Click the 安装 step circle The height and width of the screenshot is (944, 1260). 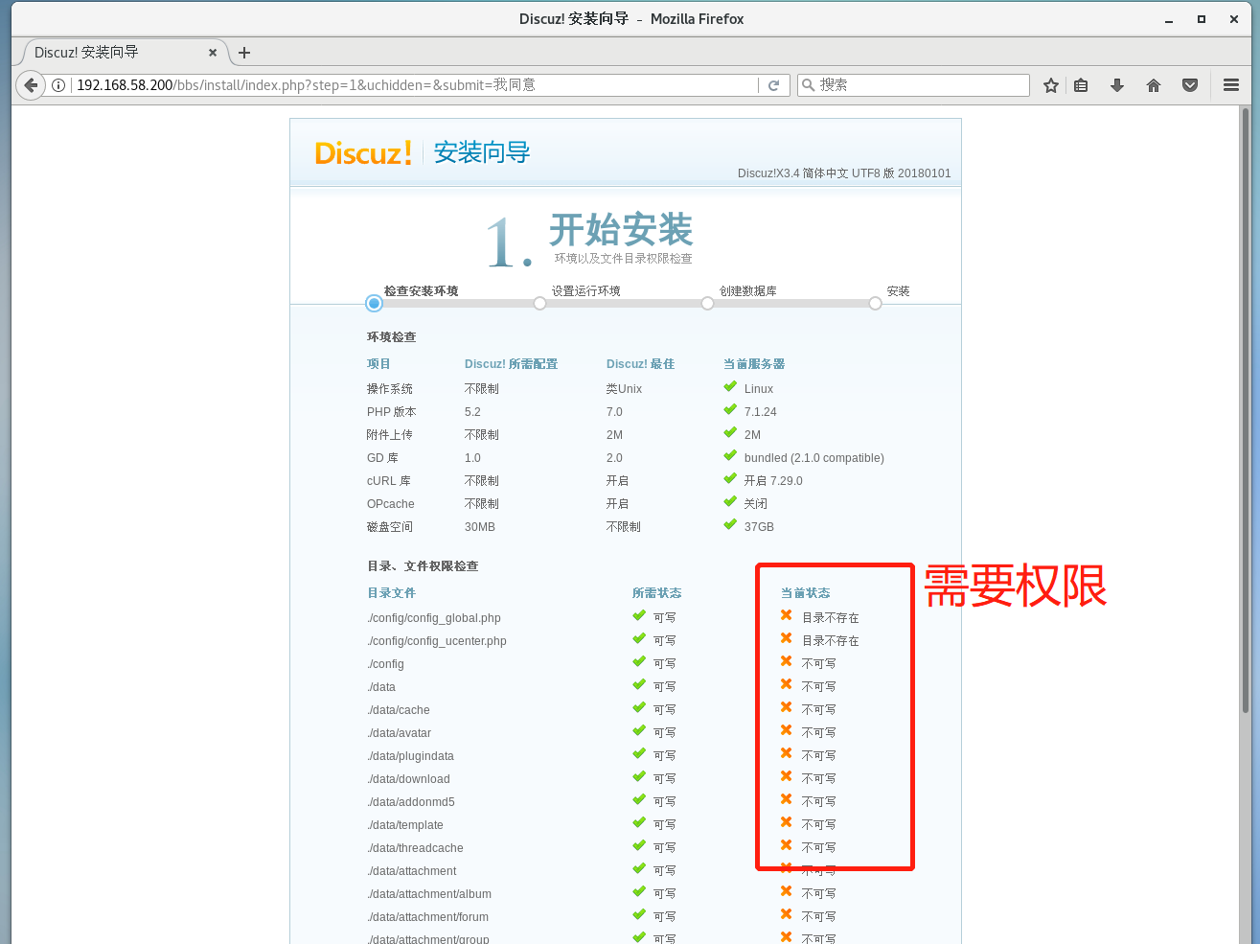pos(875,304)
